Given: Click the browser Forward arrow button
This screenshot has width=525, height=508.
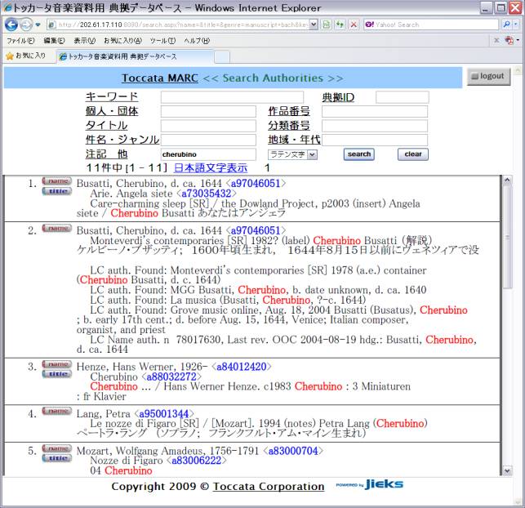Looking at the screenshot, I should [26, 25].
